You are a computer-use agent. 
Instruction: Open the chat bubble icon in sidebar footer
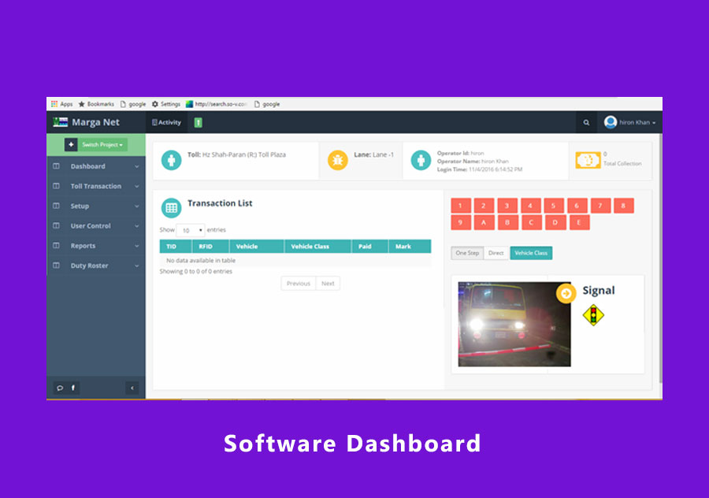point(59,388)
